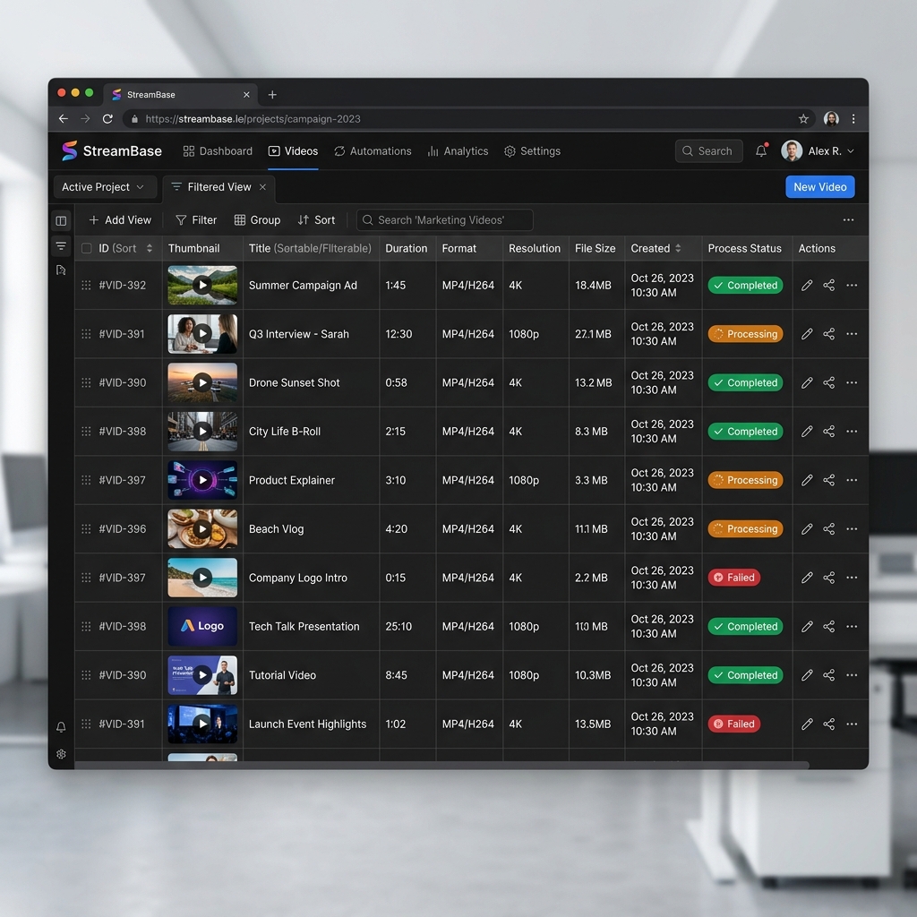Go back in browser history

click(x=64, y=119)
